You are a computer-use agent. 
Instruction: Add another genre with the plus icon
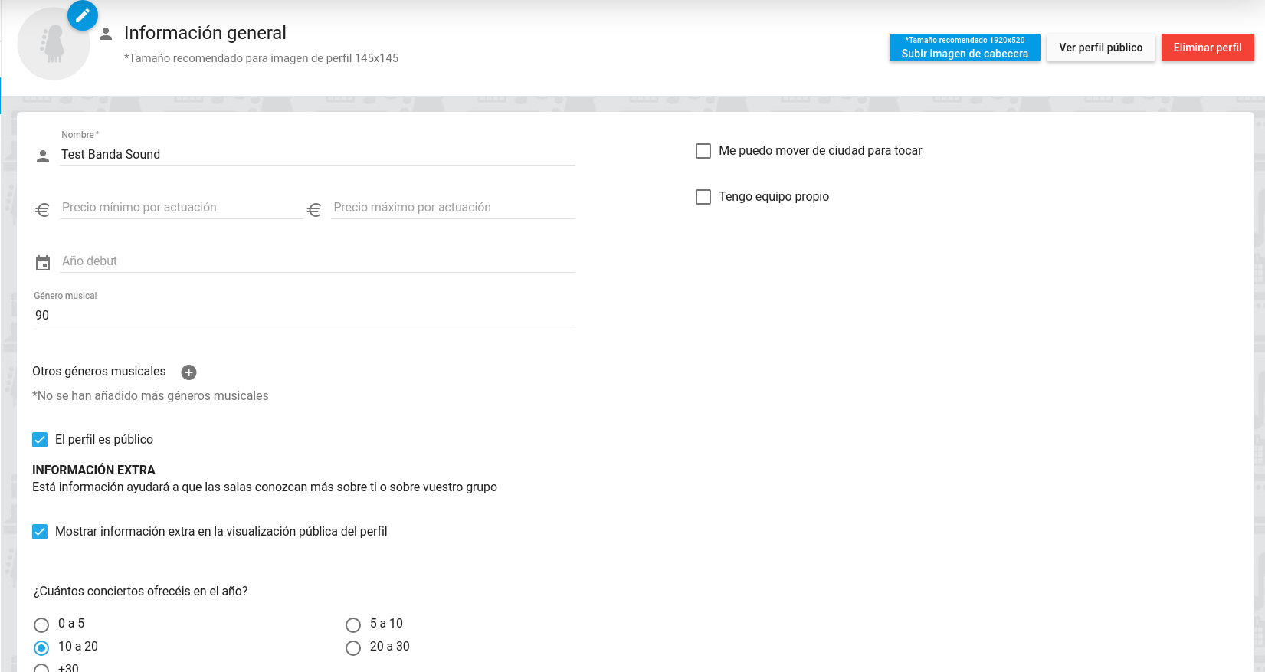[188, 372]
